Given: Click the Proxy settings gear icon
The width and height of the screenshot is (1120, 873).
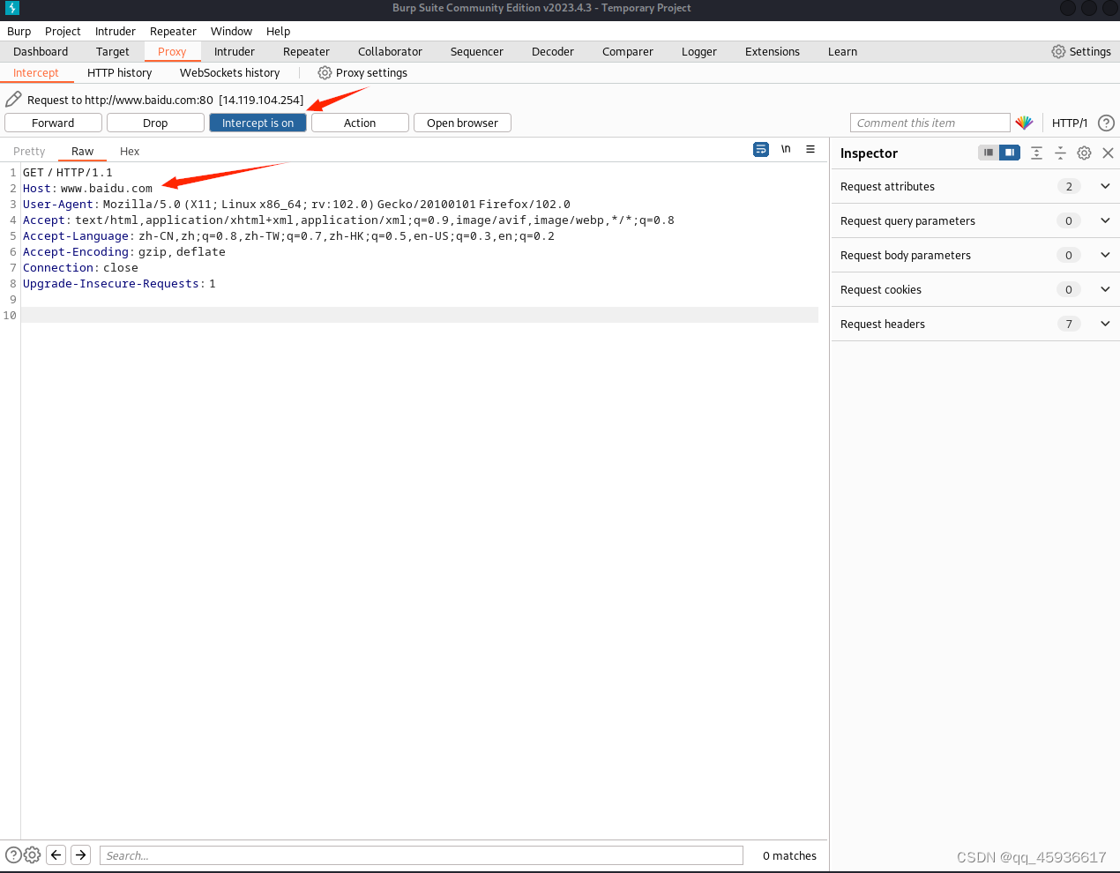Looking at the screenshot, I should pyautogui.click(x=325, y=73).
